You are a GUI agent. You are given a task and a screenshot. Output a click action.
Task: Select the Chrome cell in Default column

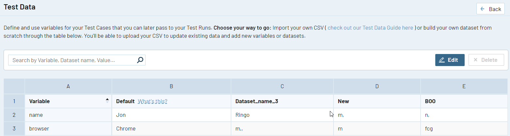[171, 129]
